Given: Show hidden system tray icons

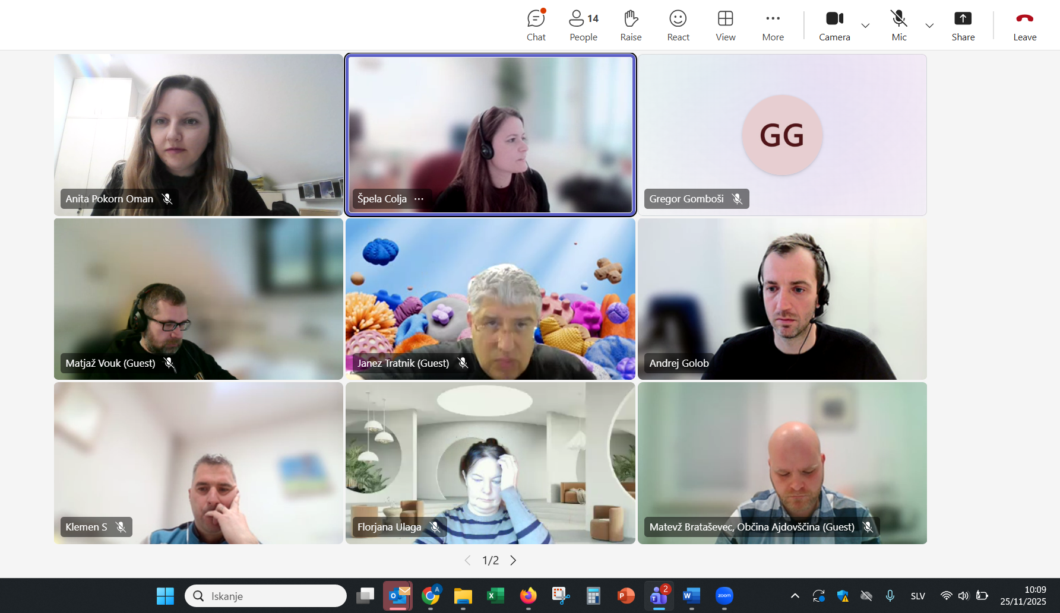Looking at the screenshot, I should [x=795, y=596].
